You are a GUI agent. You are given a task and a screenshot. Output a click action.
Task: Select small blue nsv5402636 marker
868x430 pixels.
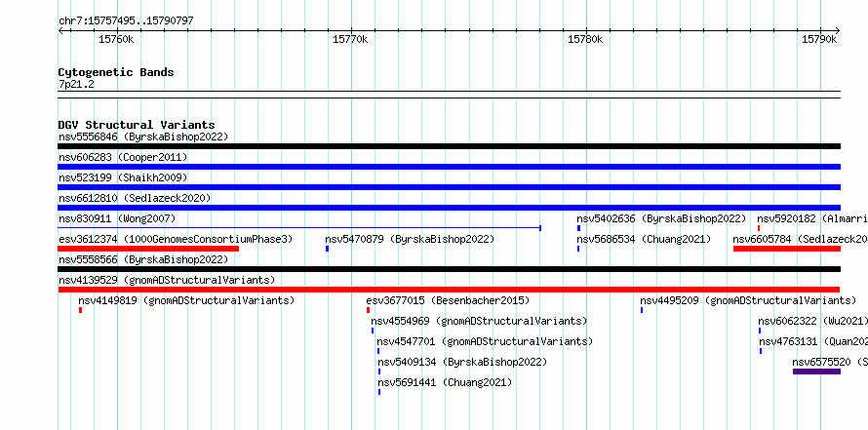[x=578, y=228]
